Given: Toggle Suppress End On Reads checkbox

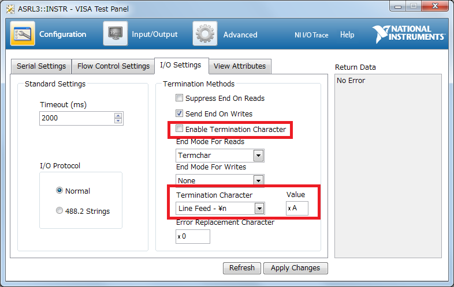Looking at the screenshot, I should (x=179, y=98).
